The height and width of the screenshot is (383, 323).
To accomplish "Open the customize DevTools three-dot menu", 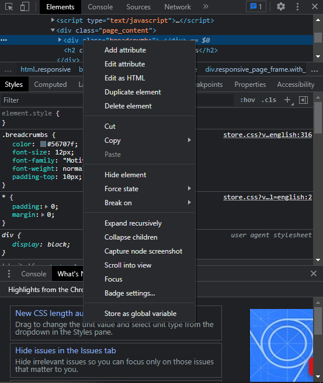I will tap(297, 6).
